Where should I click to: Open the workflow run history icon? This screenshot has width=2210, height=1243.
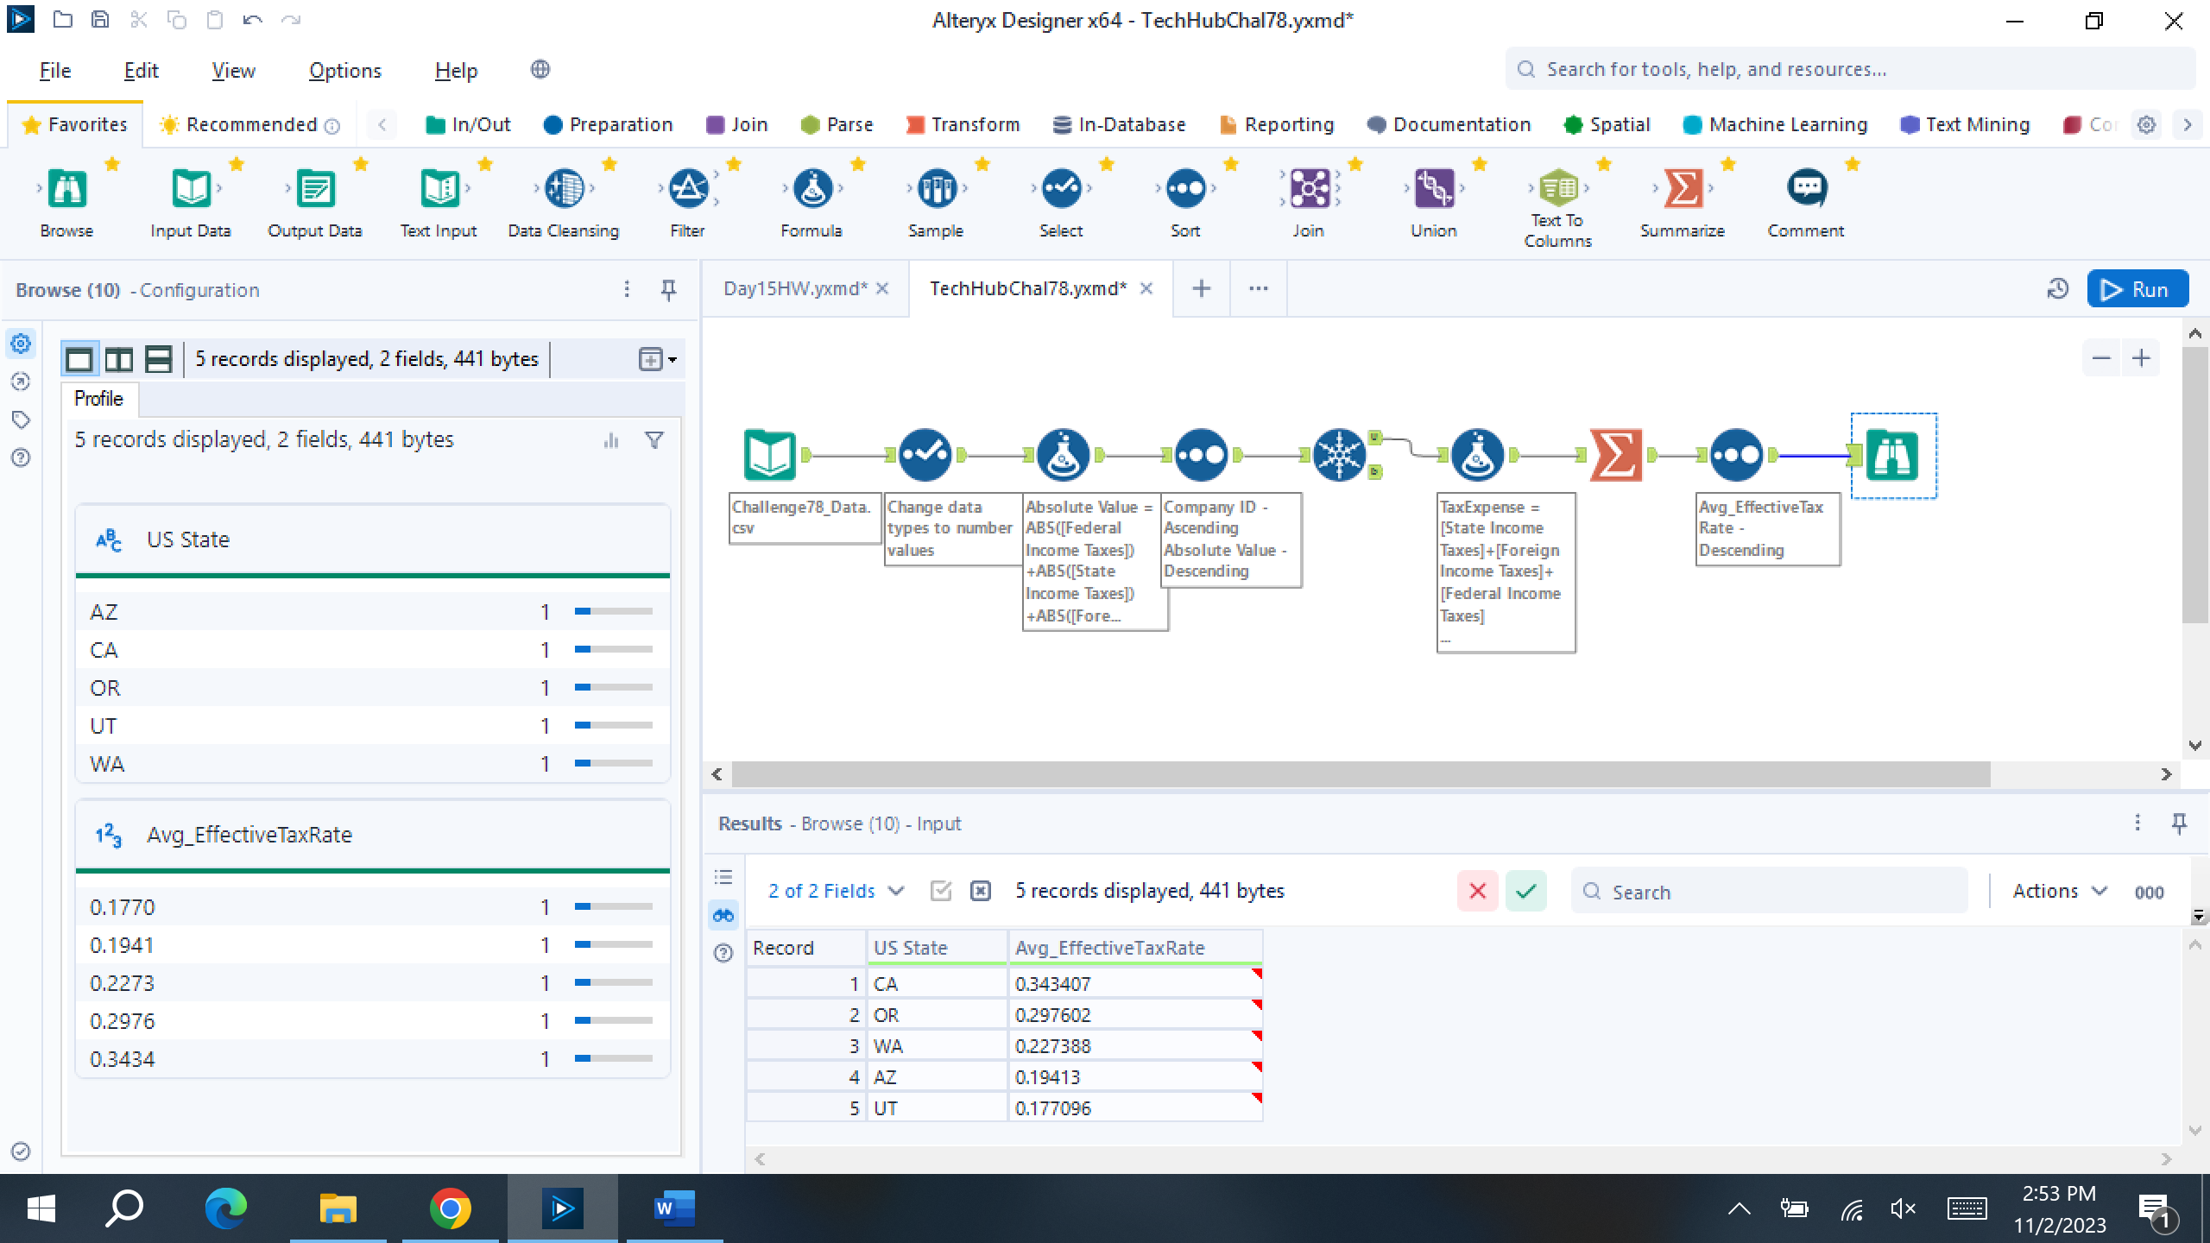point(2058,289)
